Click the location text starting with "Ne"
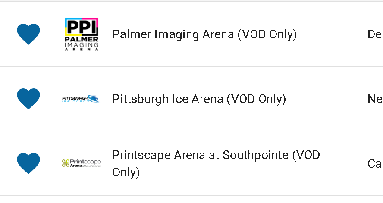 click(375, 99)
